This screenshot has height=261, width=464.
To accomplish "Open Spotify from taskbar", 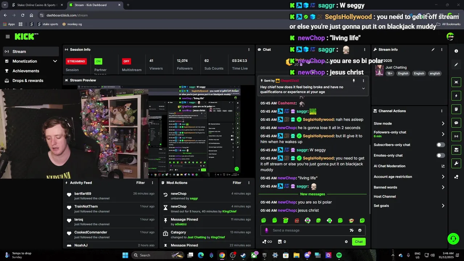I will [339, 255].
